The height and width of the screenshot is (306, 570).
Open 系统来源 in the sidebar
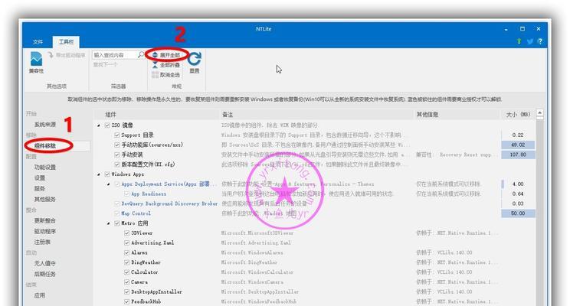tap(45, 125)
